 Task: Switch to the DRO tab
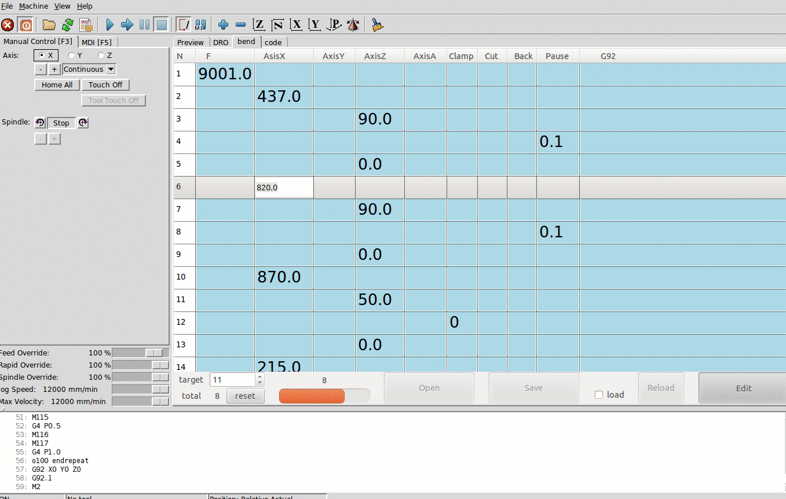(221, 42)
